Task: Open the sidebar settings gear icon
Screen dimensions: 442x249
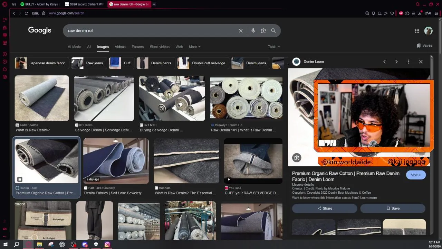Action: click(x=5, y=77)
